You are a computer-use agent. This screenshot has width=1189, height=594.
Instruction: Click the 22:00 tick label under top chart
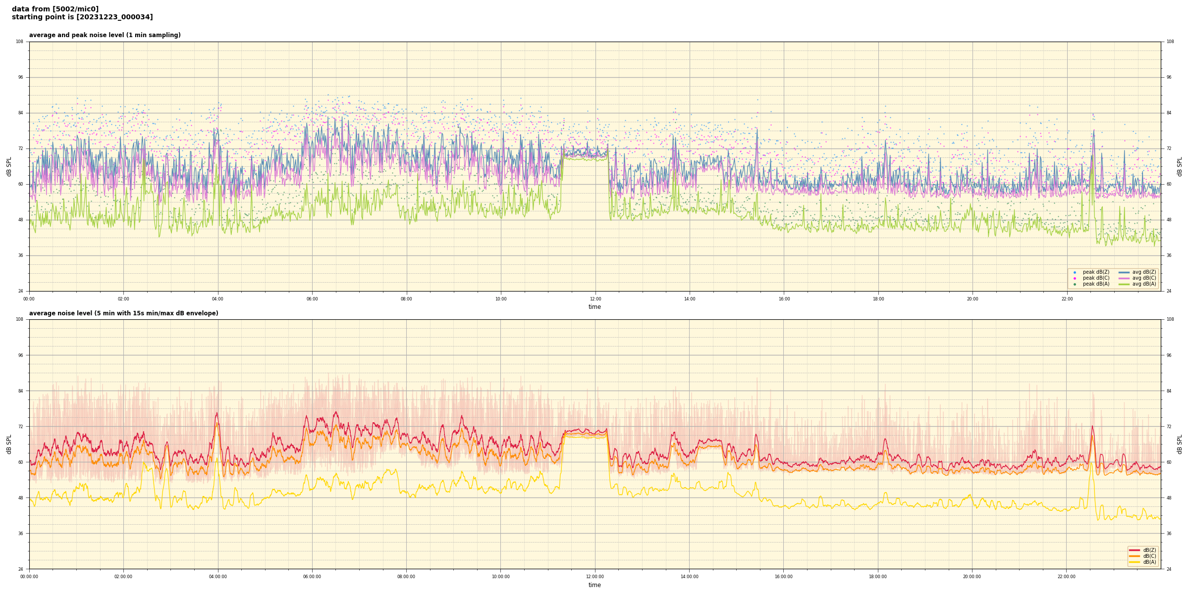click(1067, 299)
